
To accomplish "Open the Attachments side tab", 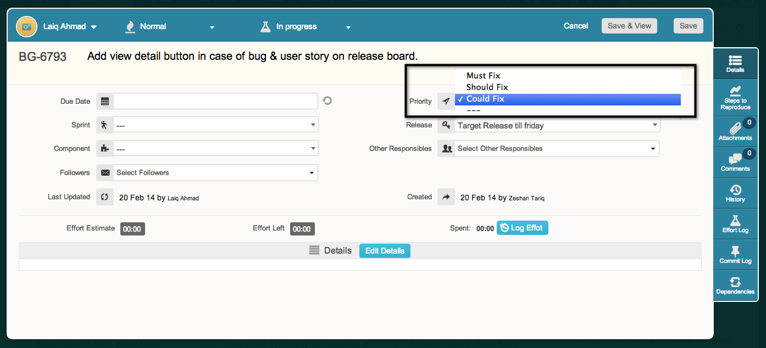I will point(735,132).
